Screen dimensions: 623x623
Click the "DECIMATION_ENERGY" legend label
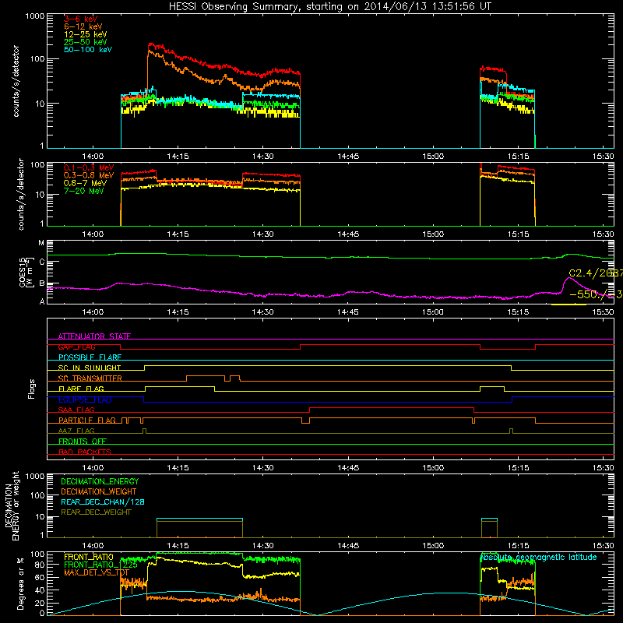(100, 481)
